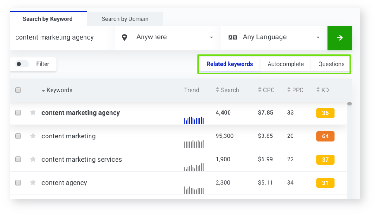Switch to Search by Domain tab
This screenshot has width=379, height=220.
(x=125, y=19)
